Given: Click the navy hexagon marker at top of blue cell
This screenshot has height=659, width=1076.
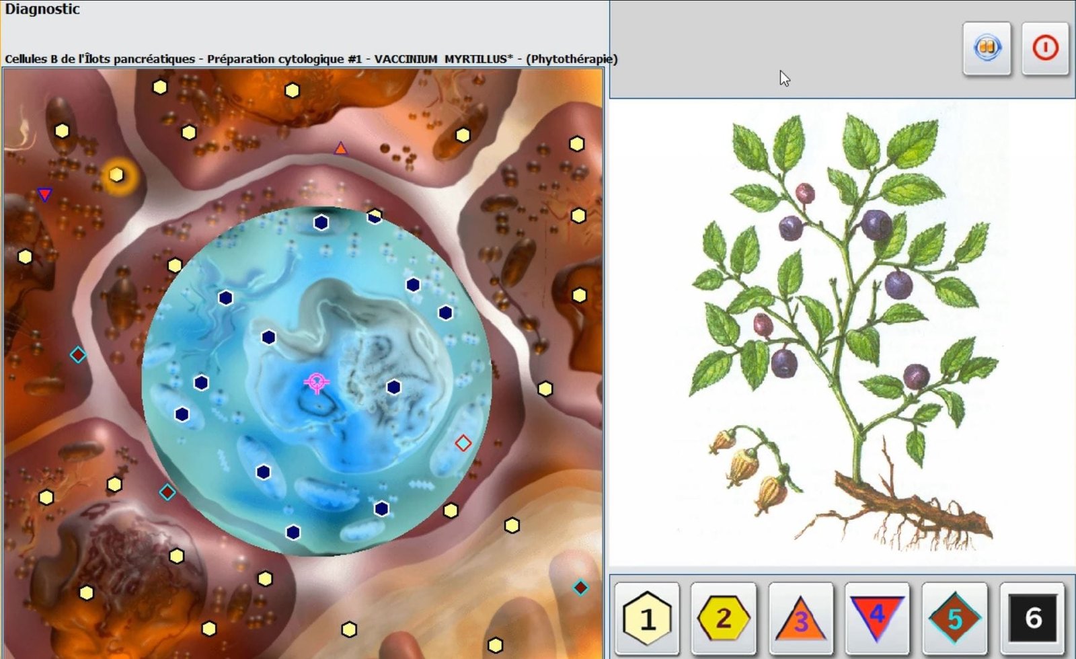Looking at the screenshot, I should click(321, 223).
